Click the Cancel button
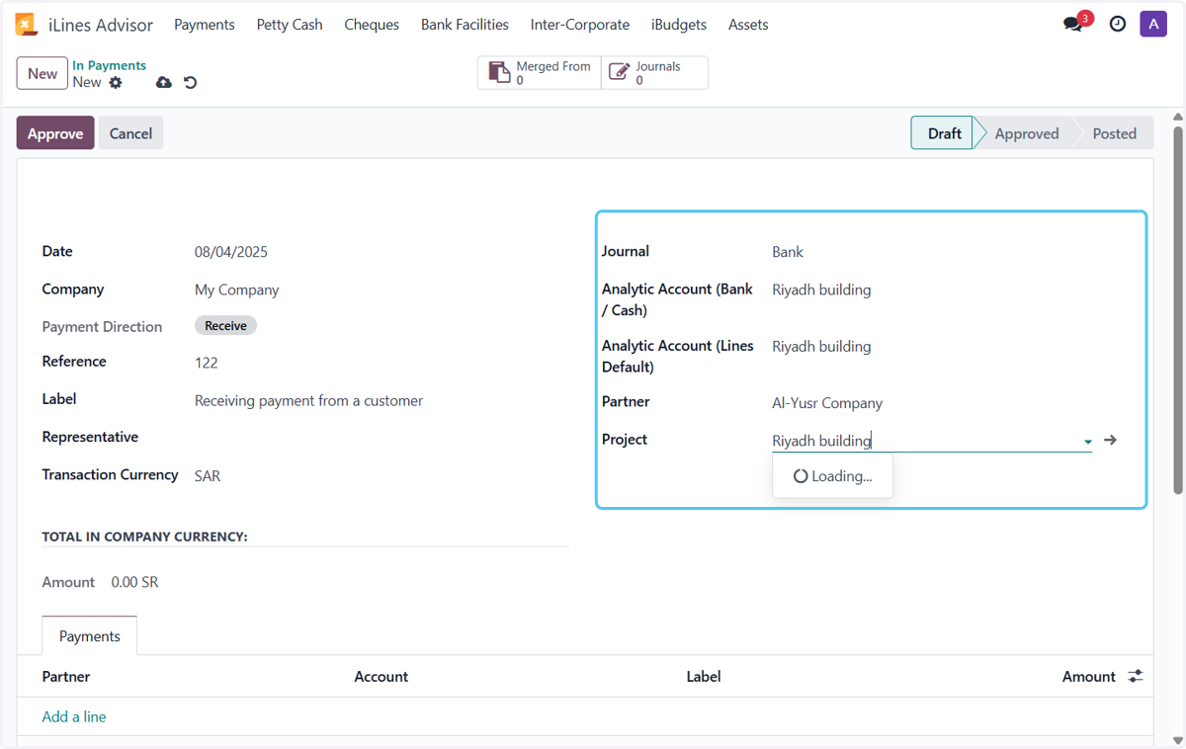 click(130, 133)
